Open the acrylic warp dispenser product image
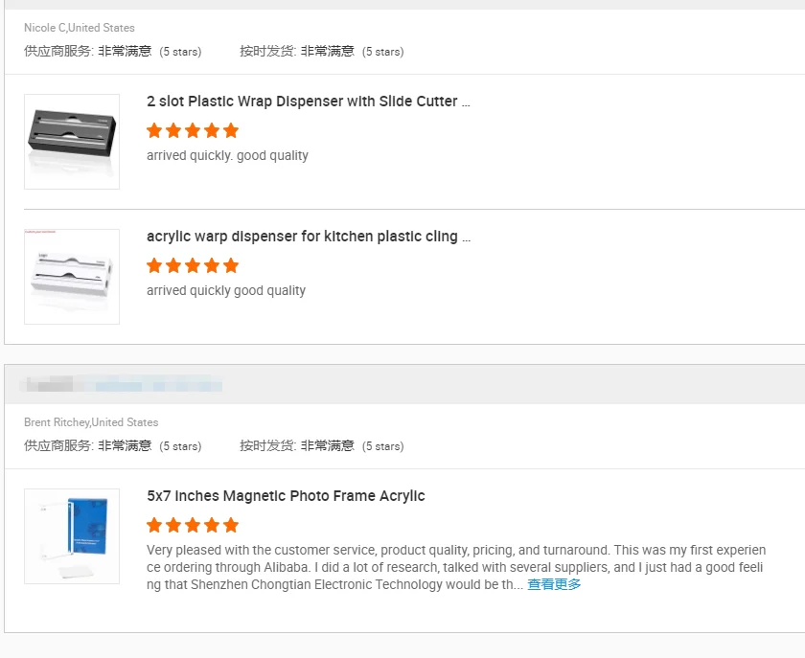Screen dimensions: 805x658 (72, 277)
